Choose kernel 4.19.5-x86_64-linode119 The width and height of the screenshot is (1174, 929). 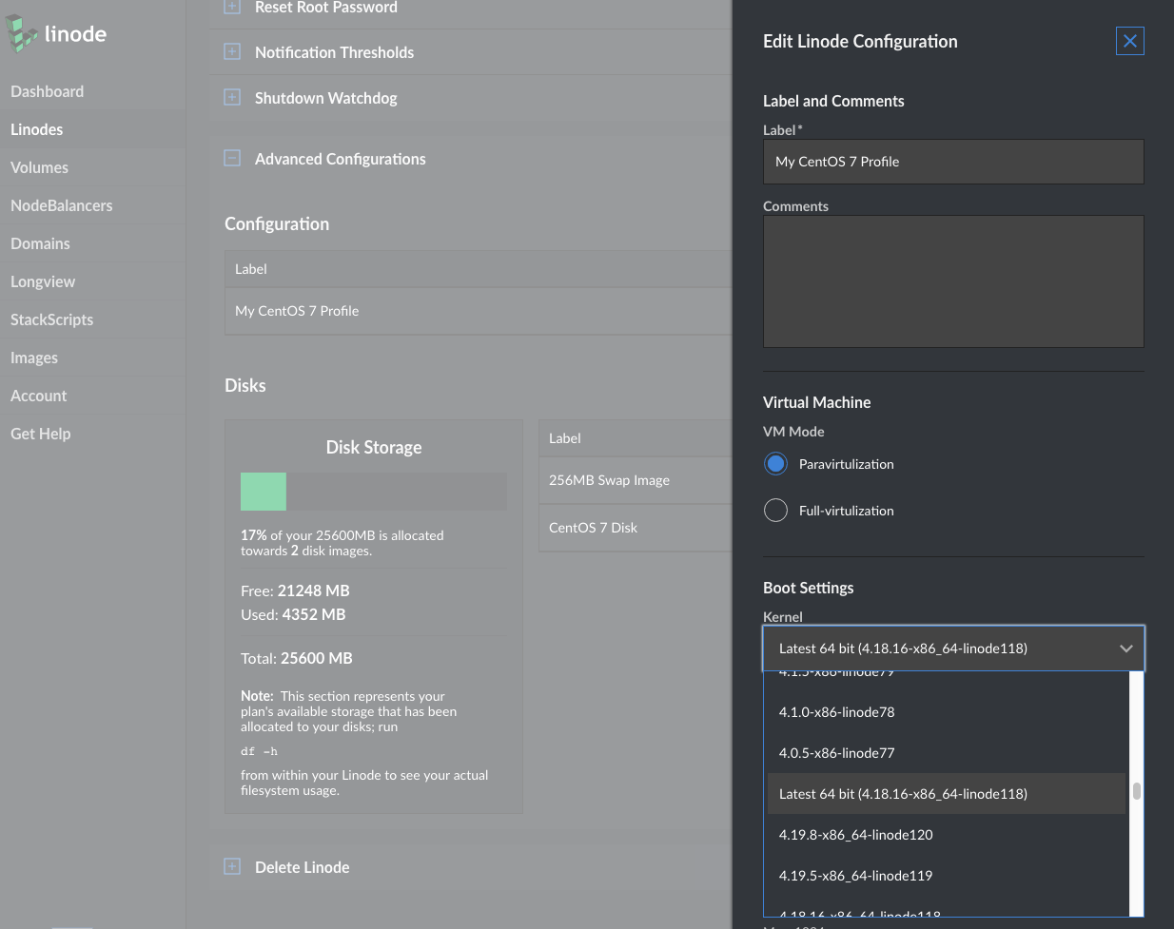(947, 876)
